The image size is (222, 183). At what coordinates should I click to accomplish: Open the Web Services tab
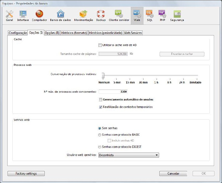point(133,33)
